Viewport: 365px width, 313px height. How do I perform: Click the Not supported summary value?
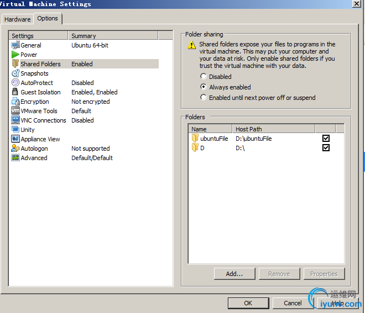point(91,148)
